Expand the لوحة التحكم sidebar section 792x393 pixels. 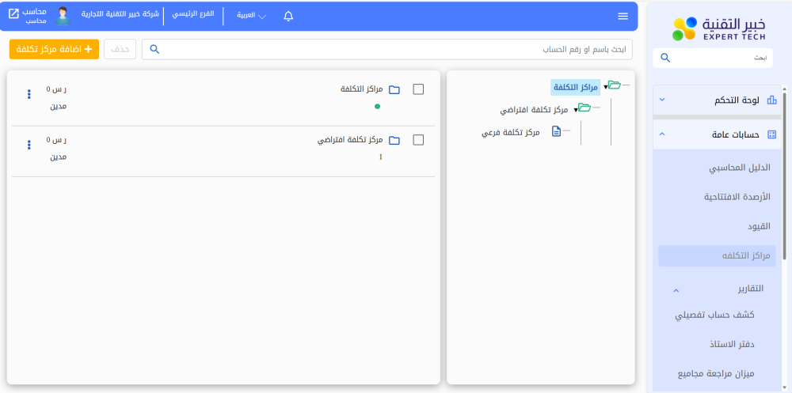[x=662, y=100]
